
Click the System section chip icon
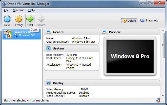click(49, 48)
